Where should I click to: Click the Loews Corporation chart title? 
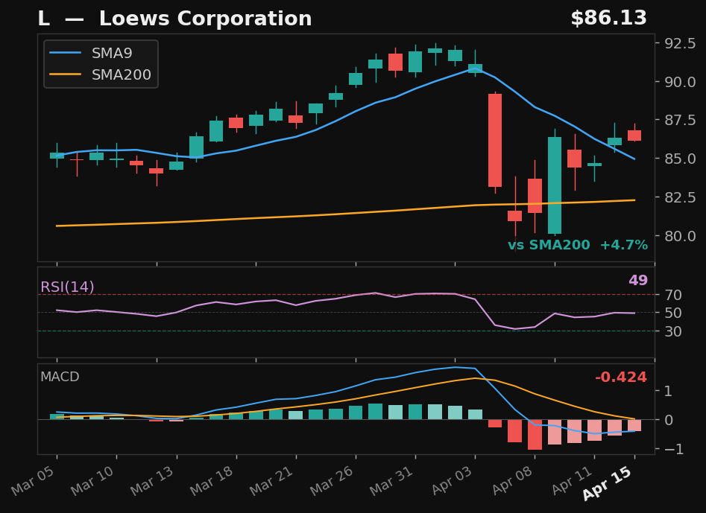point(174,19)
